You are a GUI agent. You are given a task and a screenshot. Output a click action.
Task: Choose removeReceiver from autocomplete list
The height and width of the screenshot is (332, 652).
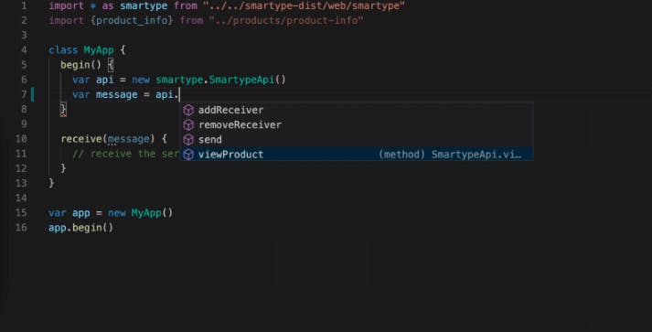357,124
